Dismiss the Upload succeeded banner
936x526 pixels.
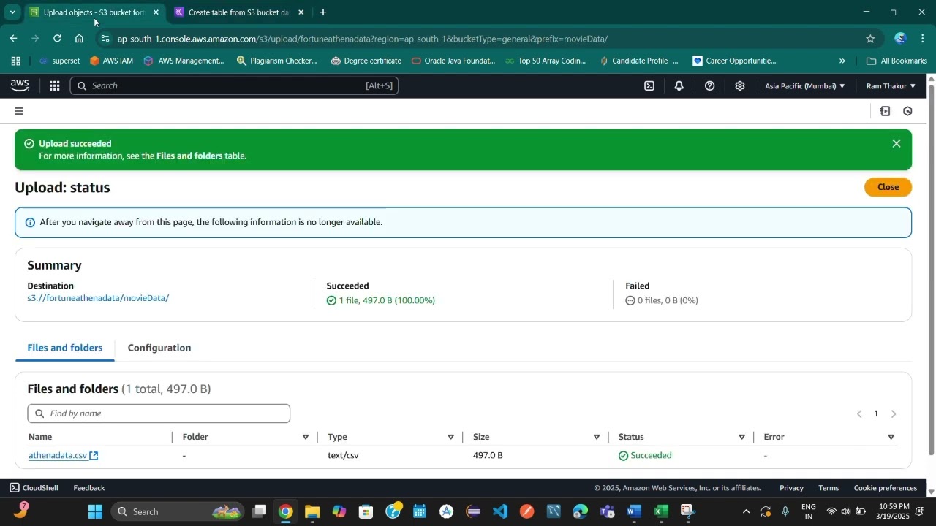pyautogui.click(x=897, y=144)
